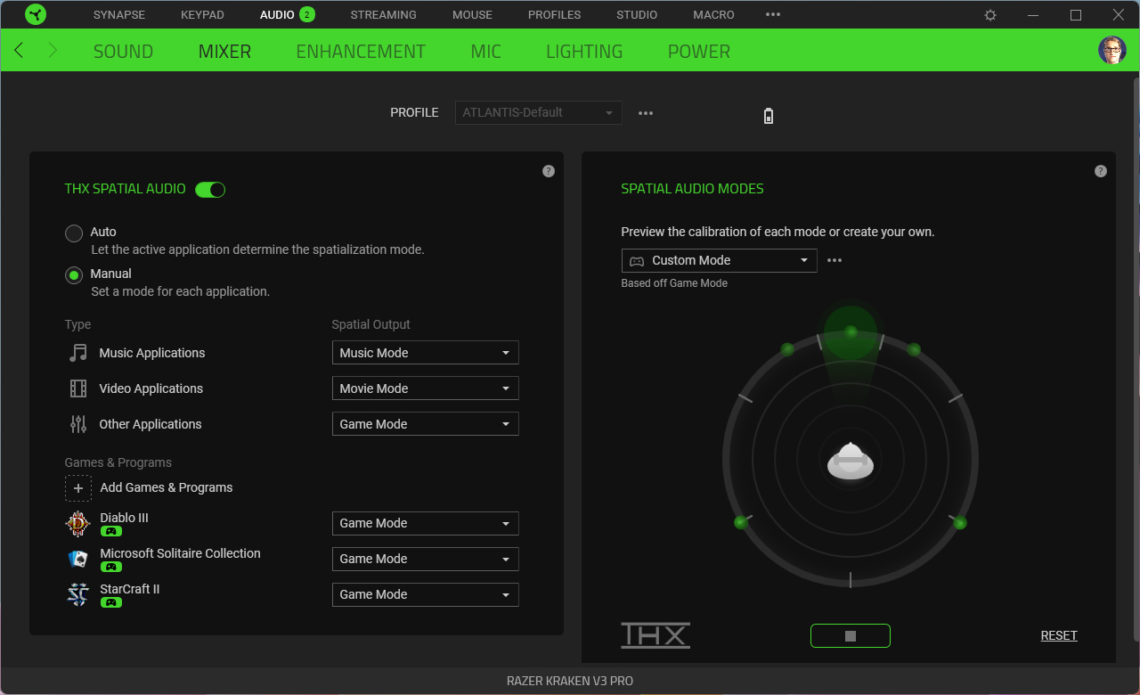The height and width of the screenshot is (695, 1140).
Task: Switch to the Synapse tab
Action: (x=119, y=14)
